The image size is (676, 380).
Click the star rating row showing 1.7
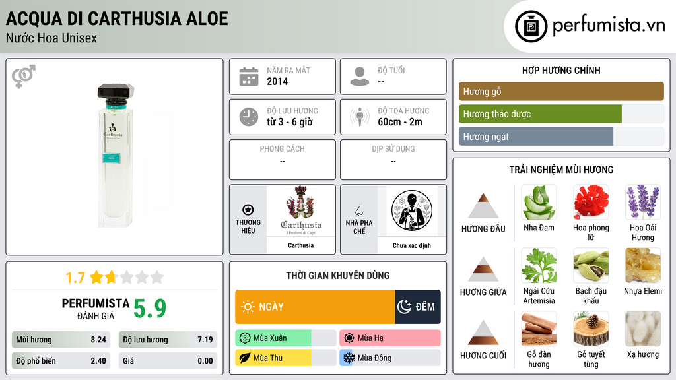click(x=115, y=278)
